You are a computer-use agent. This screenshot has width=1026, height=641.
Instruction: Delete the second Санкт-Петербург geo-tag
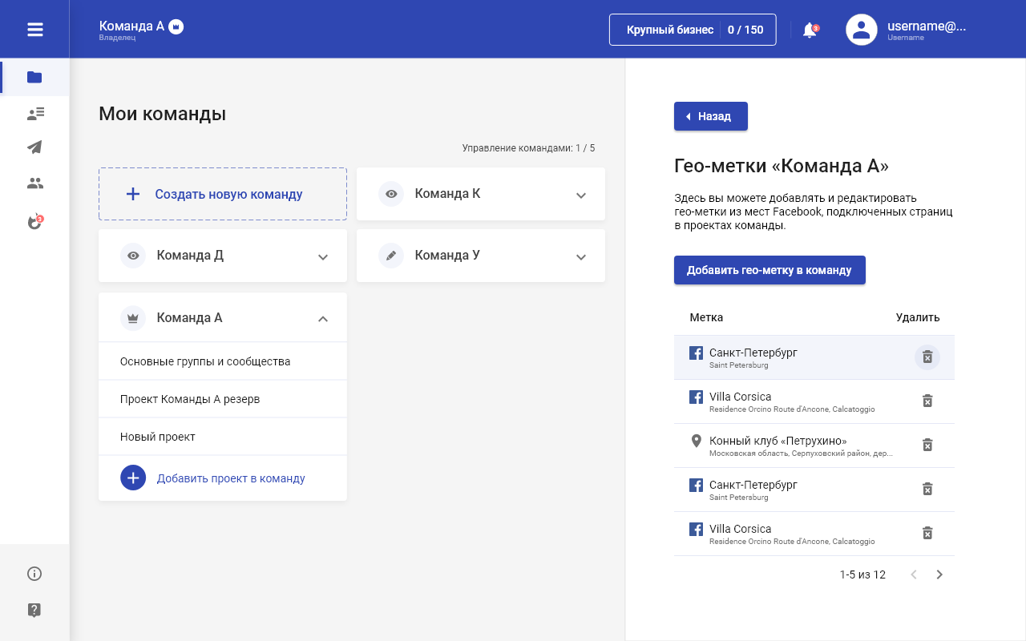click(927, 489)
